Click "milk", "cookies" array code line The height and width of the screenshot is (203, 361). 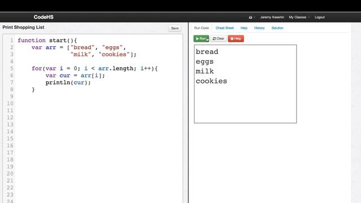point(103,54)
